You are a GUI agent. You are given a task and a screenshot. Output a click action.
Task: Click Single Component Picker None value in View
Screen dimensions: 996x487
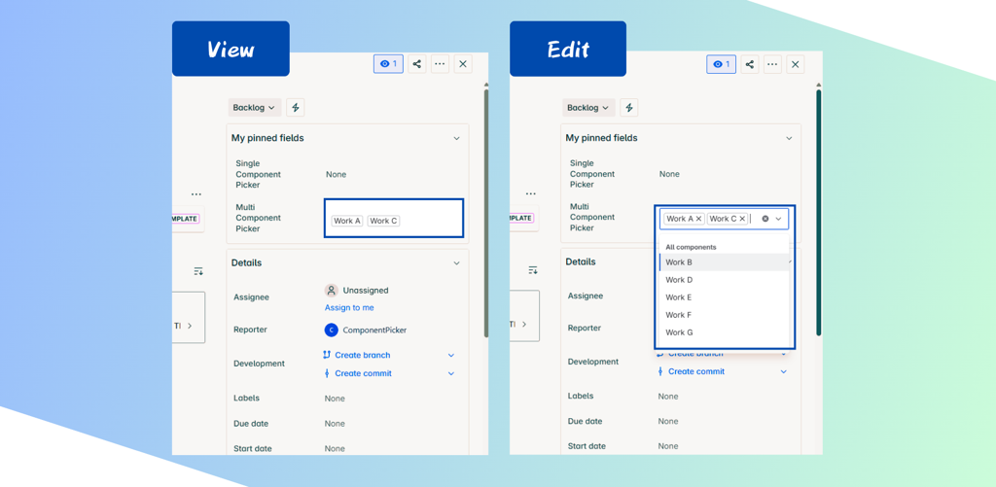(x=336, y=175)
